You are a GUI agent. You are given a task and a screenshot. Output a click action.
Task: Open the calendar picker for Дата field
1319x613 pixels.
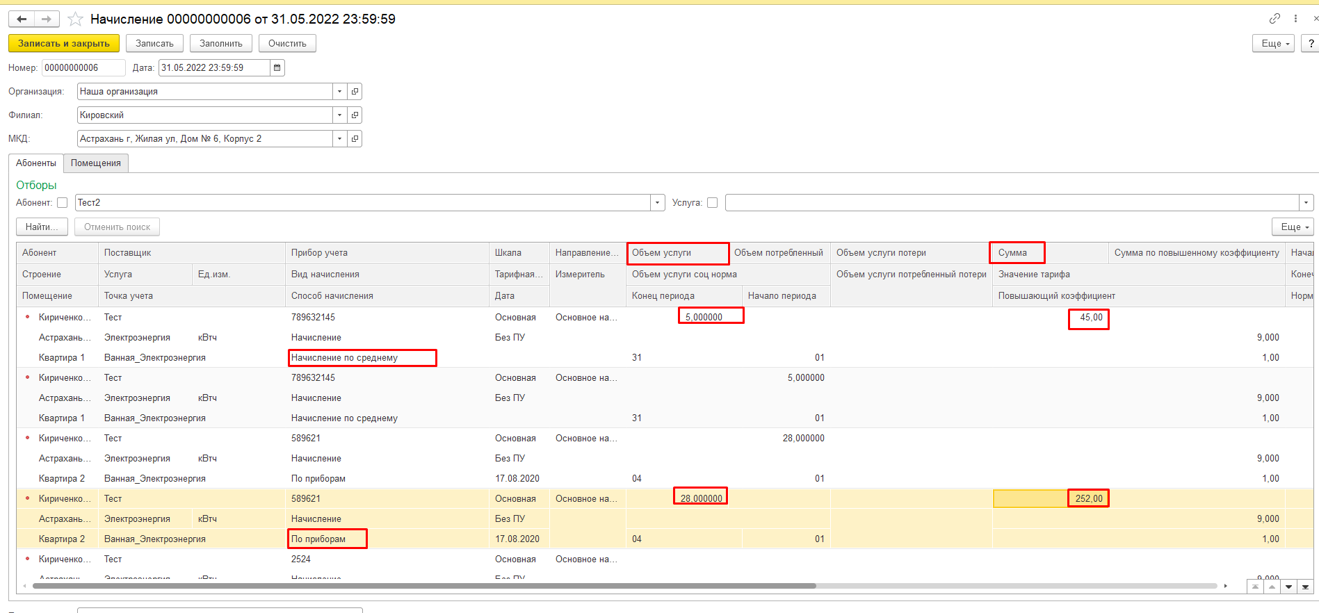[x=277, y=68]
